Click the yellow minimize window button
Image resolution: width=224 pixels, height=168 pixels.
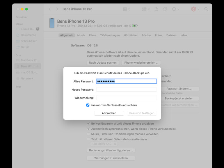pos(22,9)
